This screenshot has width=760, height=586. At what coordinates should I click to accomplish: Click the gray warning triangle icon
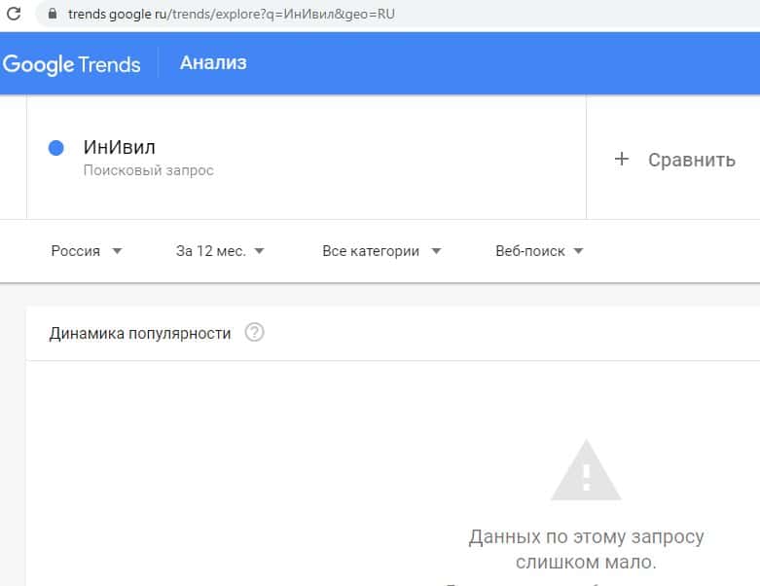586,471
